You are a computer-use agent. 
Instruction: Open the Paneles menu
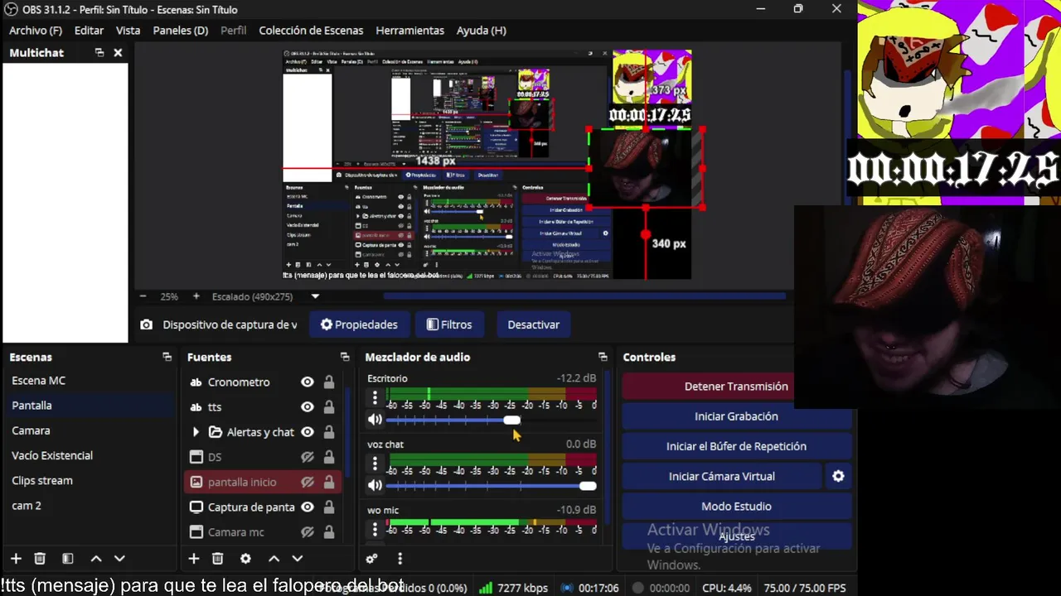[181, 30]
